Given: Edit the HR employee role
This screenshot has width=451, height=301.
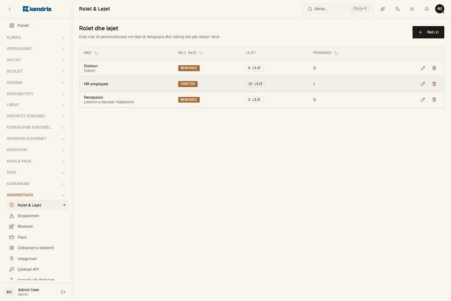Looking at the screenshot, I should 423,84.
